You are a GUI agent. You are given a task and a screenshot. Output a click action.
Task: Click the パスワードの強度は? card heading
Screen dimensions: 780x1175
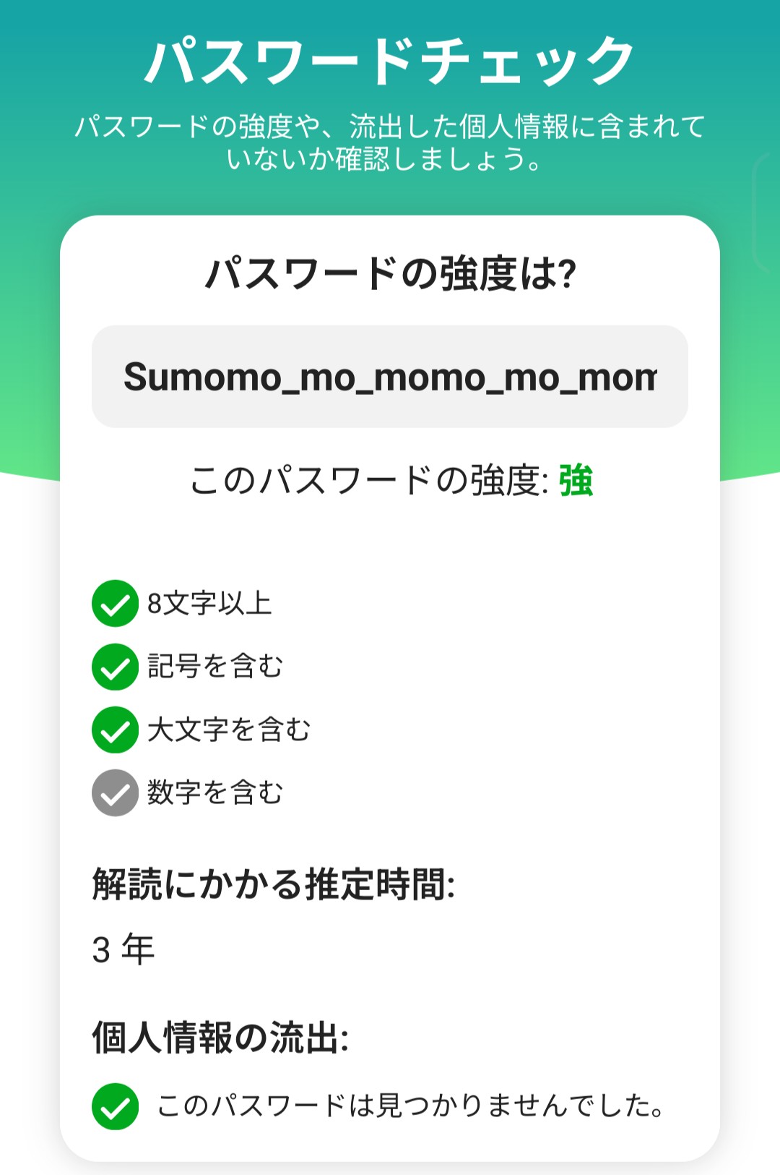pyautogui.click(x=390, y=274)
